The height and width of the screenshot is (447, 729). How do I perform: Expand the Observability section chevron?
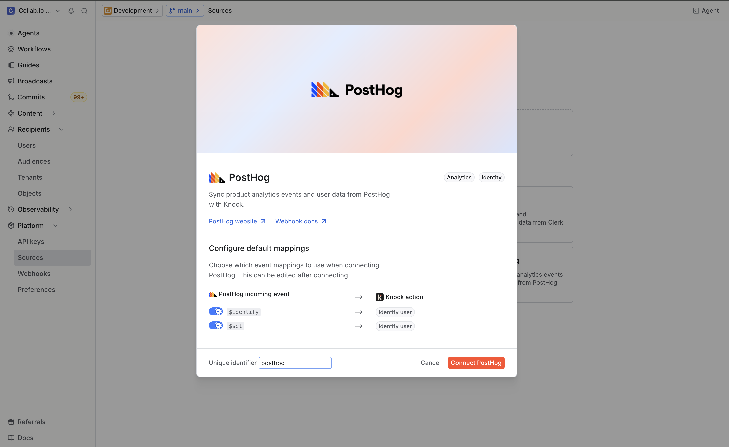pyautogui.click(x=70, y=209)
